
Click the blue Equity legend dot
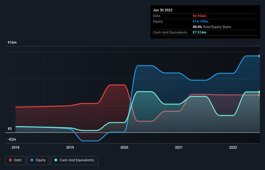tap(32, 160)
